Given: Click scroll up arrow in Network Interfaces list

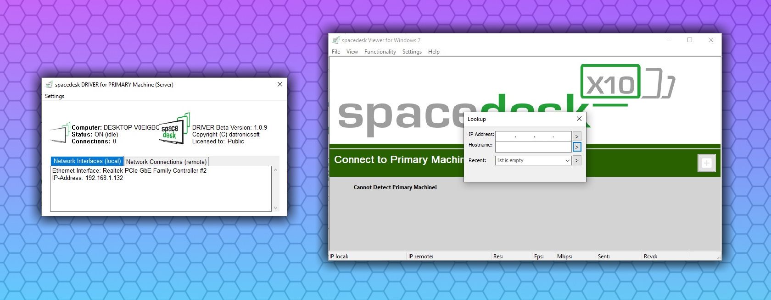Looking at the screenshot, I should point(275,170).
